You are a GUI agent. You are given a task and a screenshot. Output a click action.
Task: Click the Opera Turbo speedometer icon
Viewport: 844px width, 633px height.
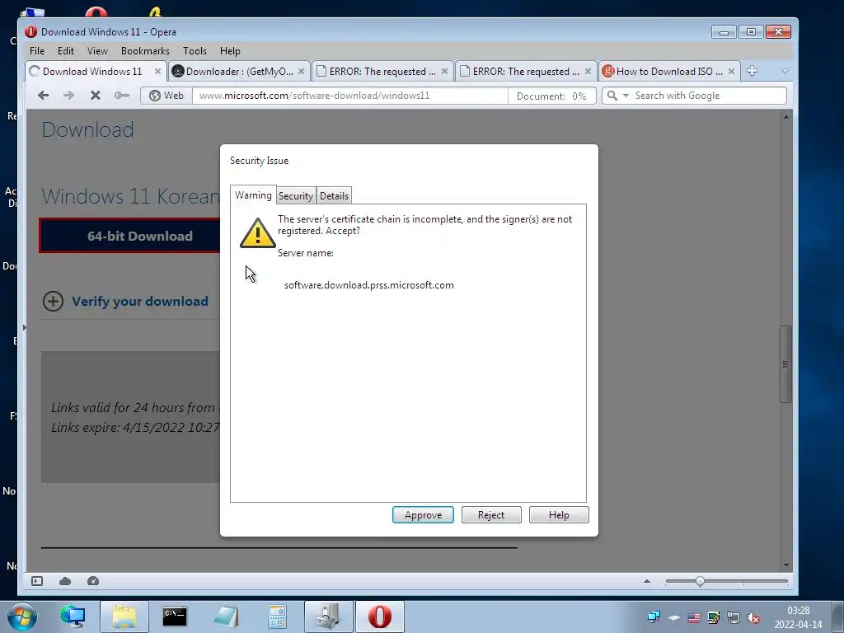point(93,581)
